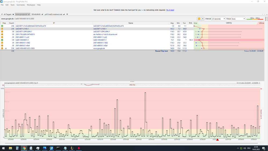This screenshot has width=268, height=151.
Task: Select www.google.de name in hop 9 row
Action: pyautogui.click(x=99, y=48)
